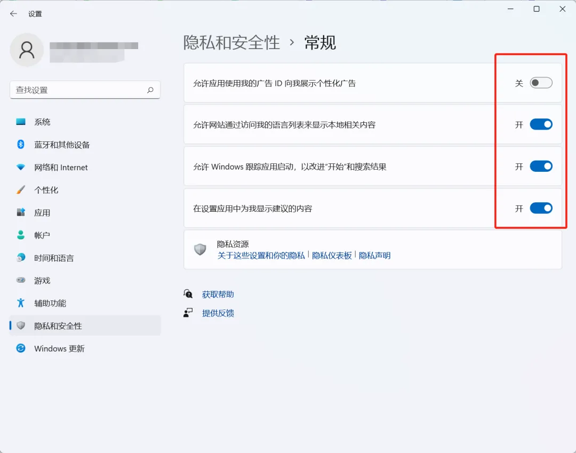576x453 pixels.
Task: Go to 帐户 settings page
Action: tap(42, 235)
